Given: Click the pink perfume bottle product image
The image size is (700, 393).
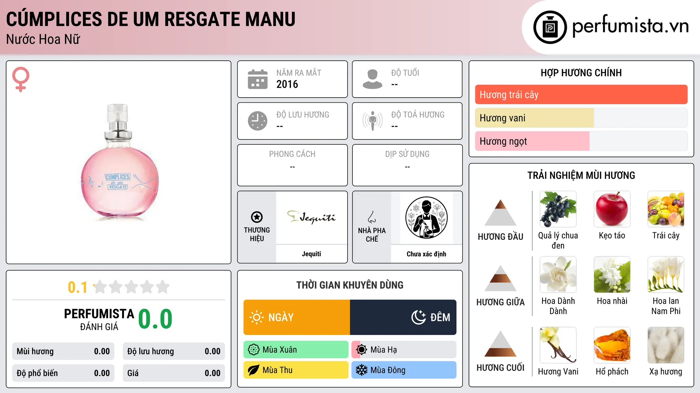Looking at the screenshot, I should 119,162.
